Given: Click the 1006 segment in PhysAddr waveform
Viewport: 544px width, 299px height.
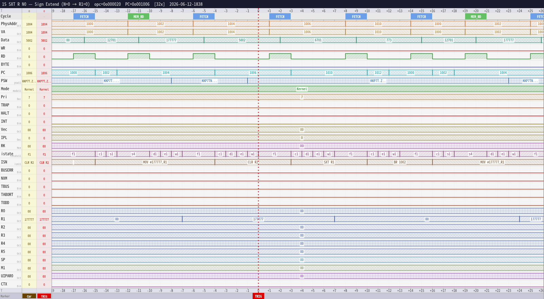Looking at the screenshot, I should point(307,24).
